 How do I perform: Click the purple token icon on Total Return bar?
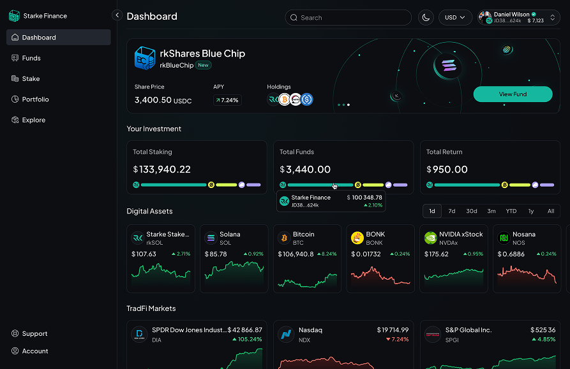coord(535,185)
